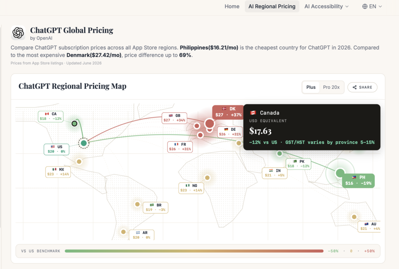Click 'by OpenAI' subtitle
The image size is (399, 269).
click(x=41, y=38)
